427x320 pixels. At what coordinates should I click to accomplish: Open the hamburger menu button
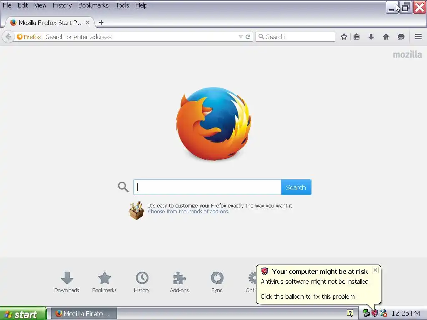point(418,37)
